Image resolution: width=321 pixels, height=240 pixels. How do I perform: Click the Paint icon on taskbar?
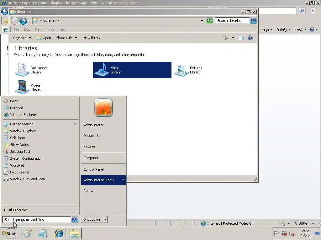click(x=27, y=233)
